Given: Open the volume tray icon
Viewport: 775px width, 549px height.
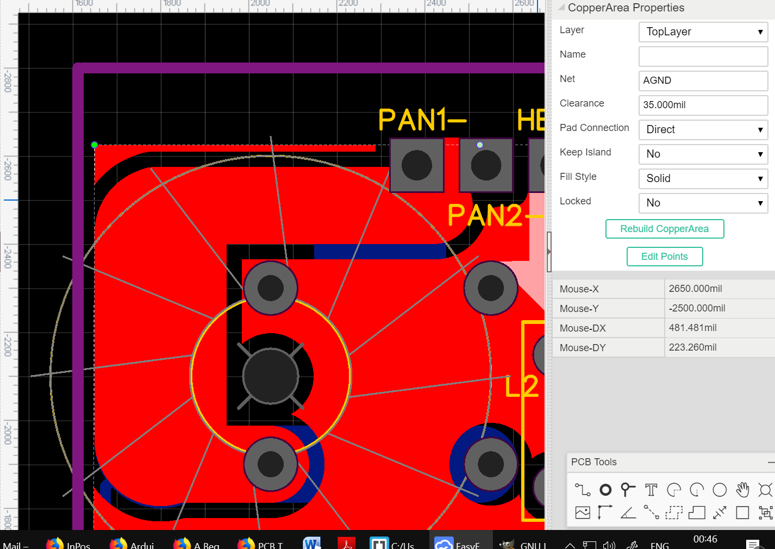Looking at the screenshot, I should [609, 545].
